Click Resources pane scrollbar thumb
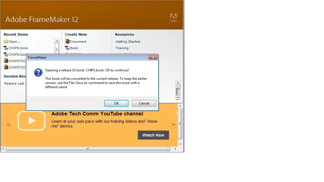 [178, 87]
